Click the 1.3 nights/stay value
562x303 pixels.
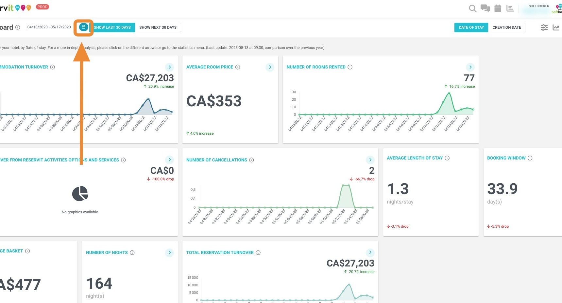pos(398,189)
